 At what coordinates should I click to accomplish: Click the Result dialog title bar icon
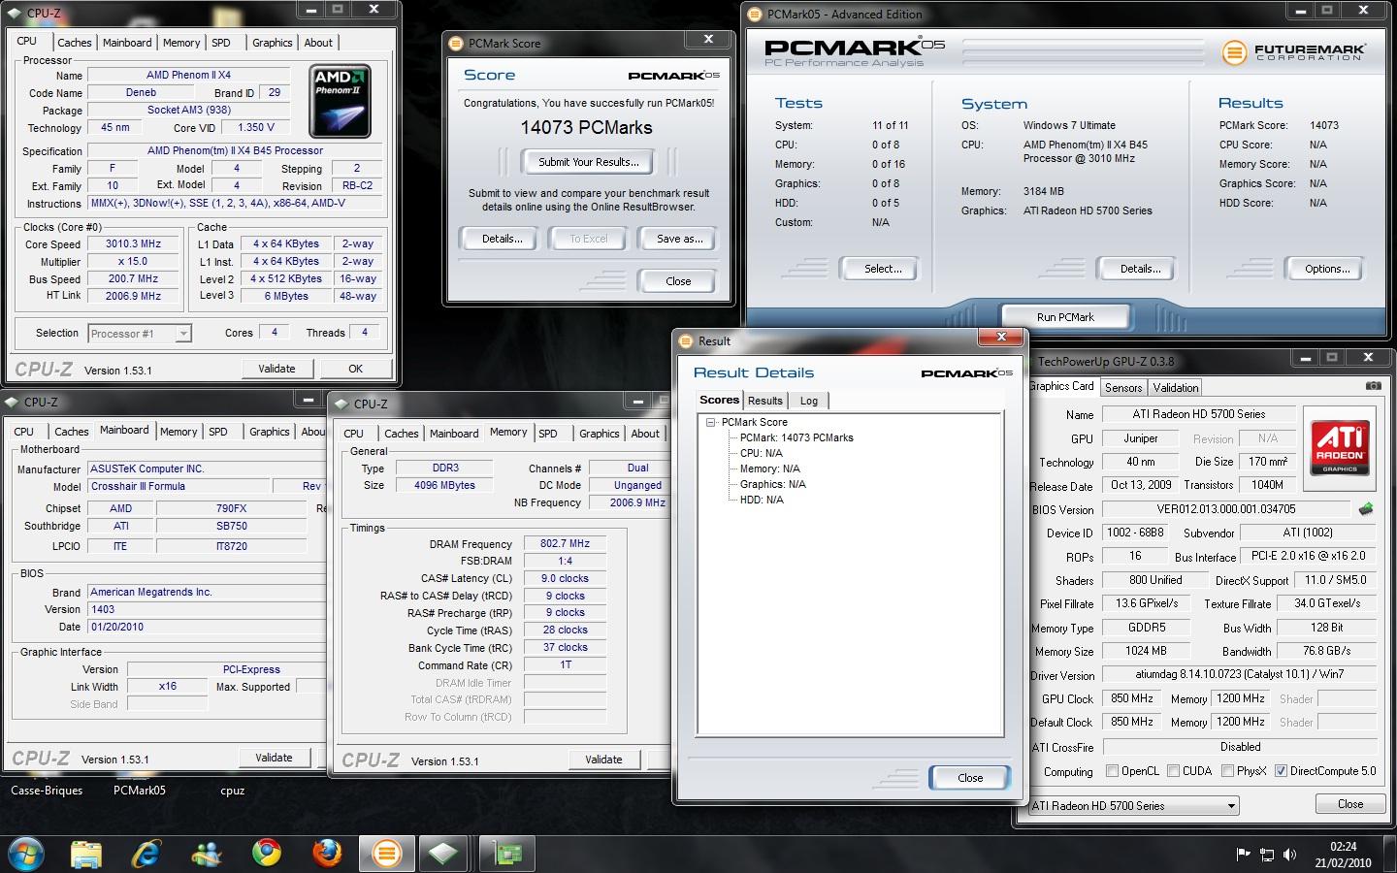(x=686, y=341)
